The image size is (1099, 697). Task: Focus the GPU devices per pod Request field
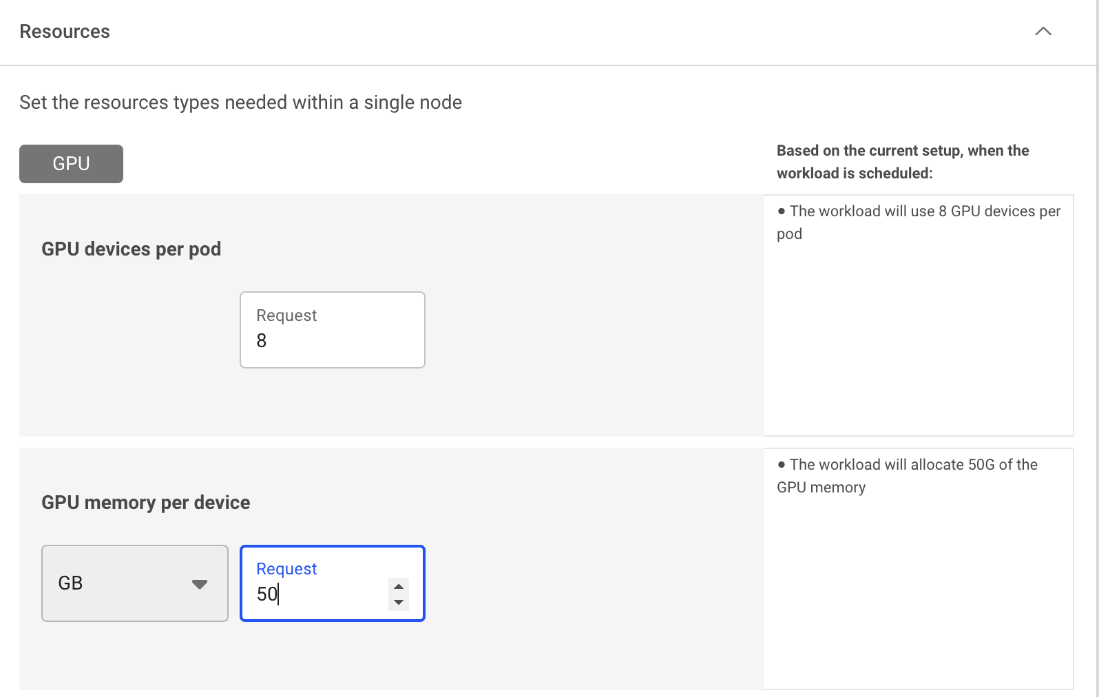coord(333,330)
